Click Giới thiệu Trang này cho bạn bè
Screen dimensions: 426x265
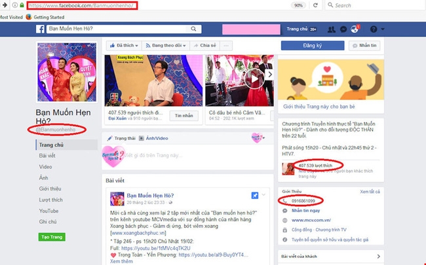[x=319, y=107]
